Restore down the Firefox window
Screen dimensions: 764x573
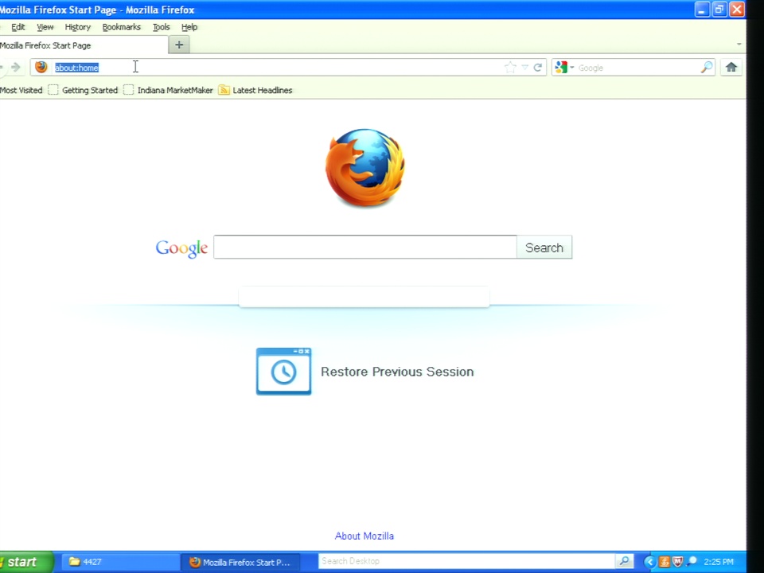click(719, 10)
